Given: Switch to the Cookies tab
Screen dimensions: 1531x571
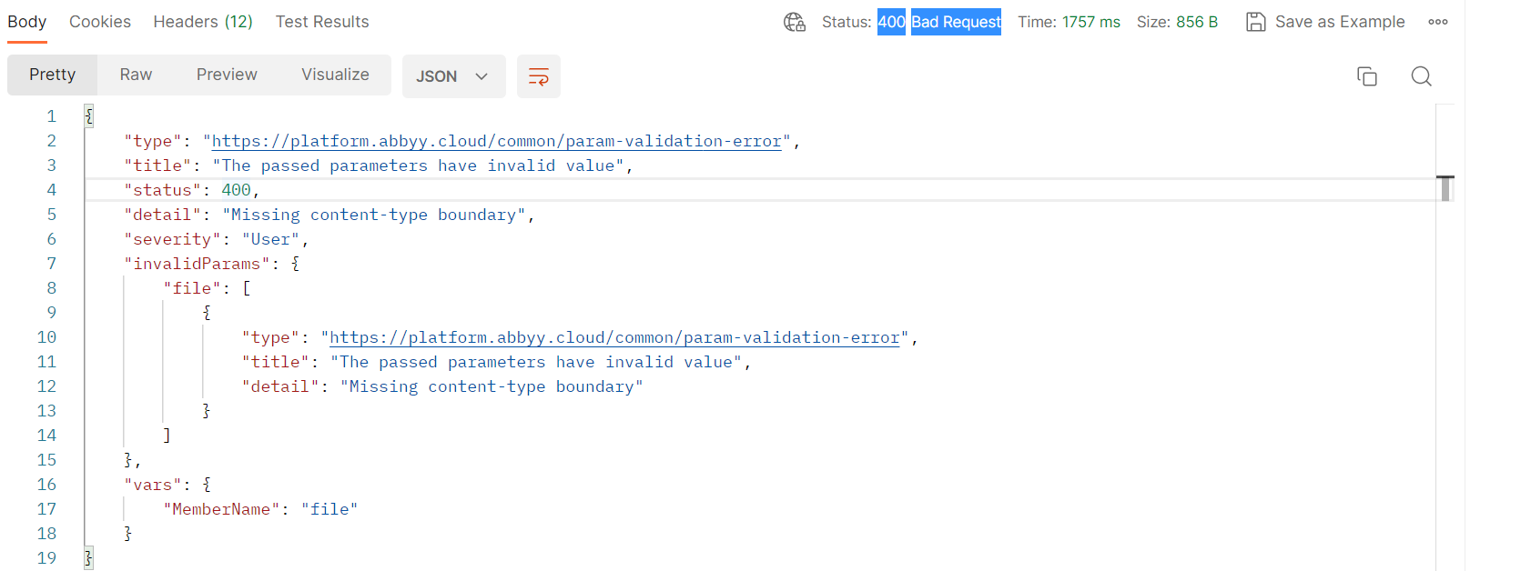Looking at the screenshot, I should (x=100, y=22).
